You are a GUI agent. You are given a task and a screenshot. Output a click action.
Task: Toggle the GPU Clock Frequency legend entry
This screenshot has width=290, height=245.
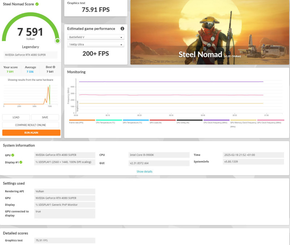[x=270, y=121]
